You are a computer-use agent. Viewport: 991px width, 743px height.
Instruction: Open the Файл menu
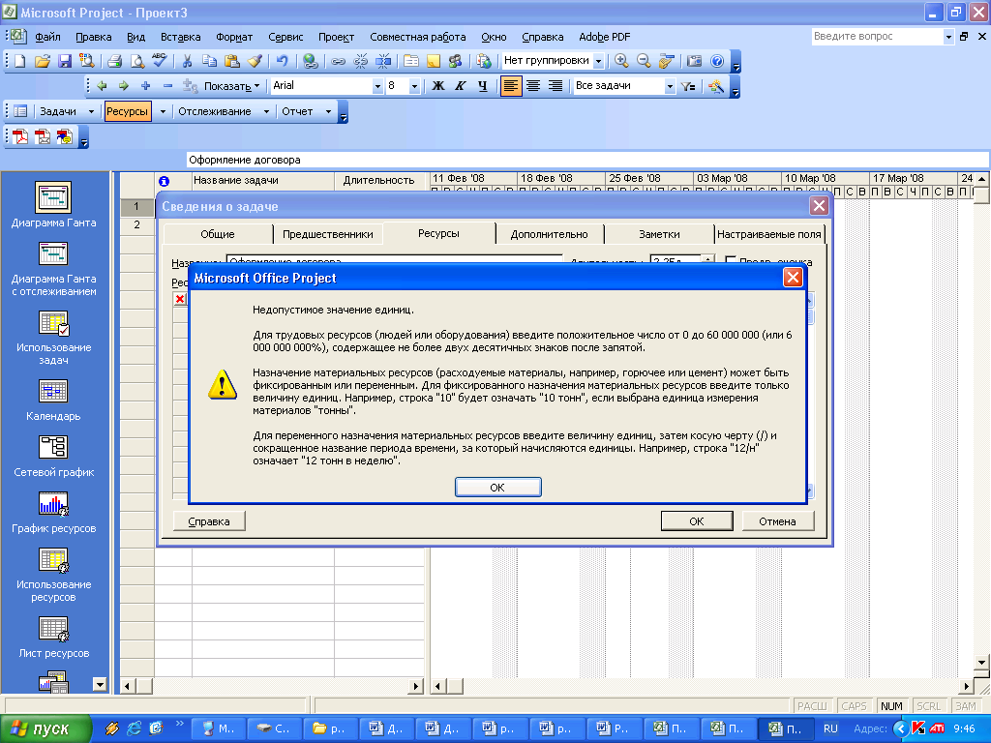[x=47, y=37]
